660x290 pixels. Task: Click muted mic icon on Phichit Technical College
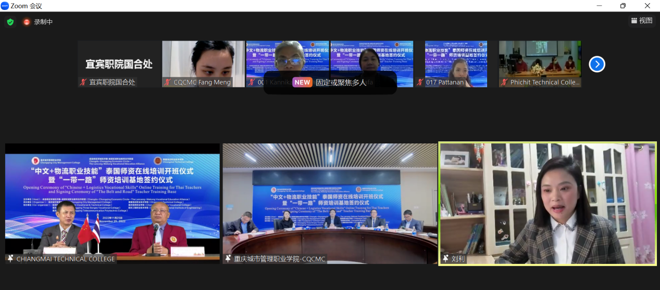pos(504,82)
